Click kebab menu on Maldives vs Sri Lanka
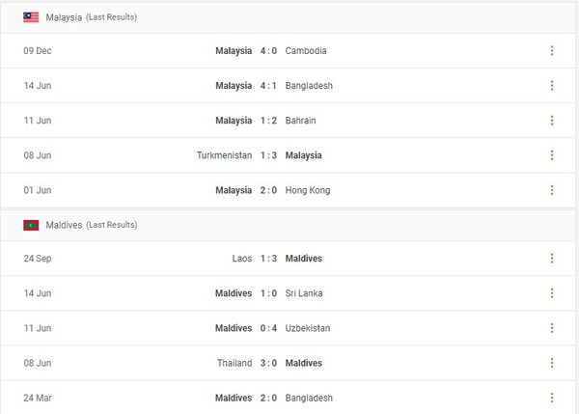This screenshot has height=414, width=579. coord(552,293)
